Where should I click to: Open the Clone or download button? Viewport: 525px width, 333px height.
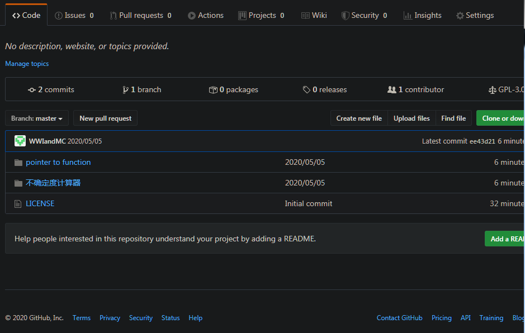point(501,118)
